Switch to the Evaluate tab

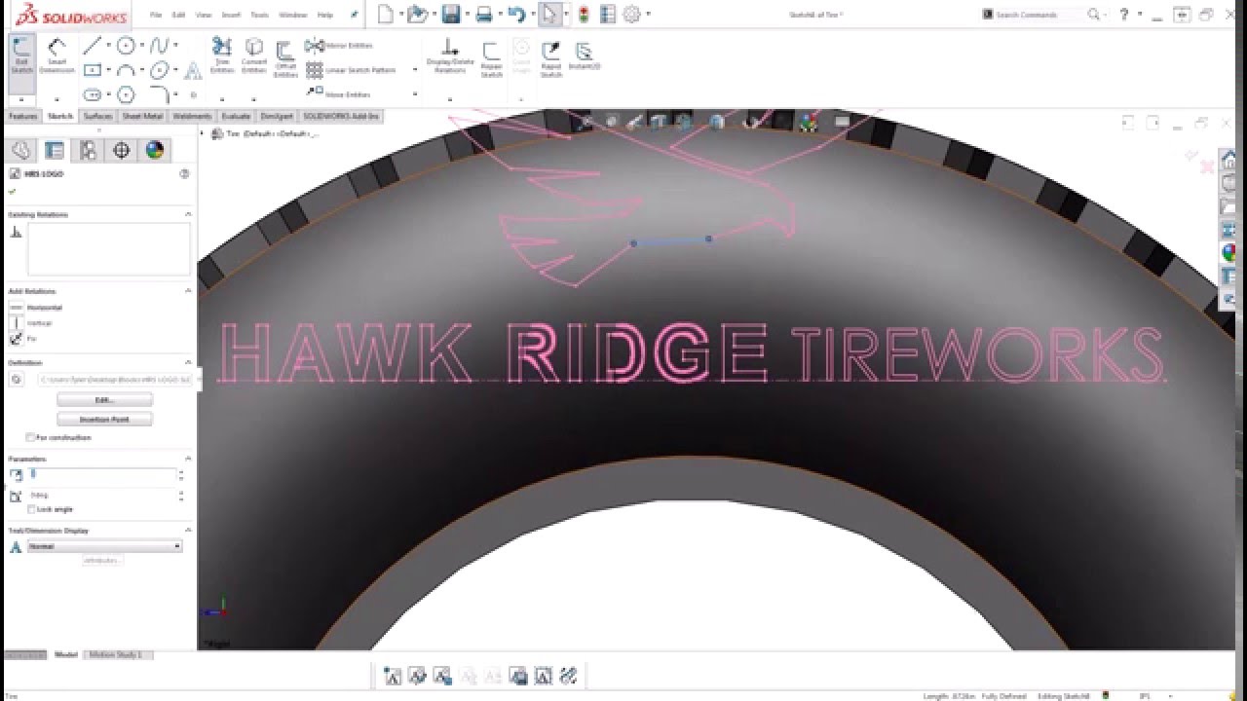(236, 116)
